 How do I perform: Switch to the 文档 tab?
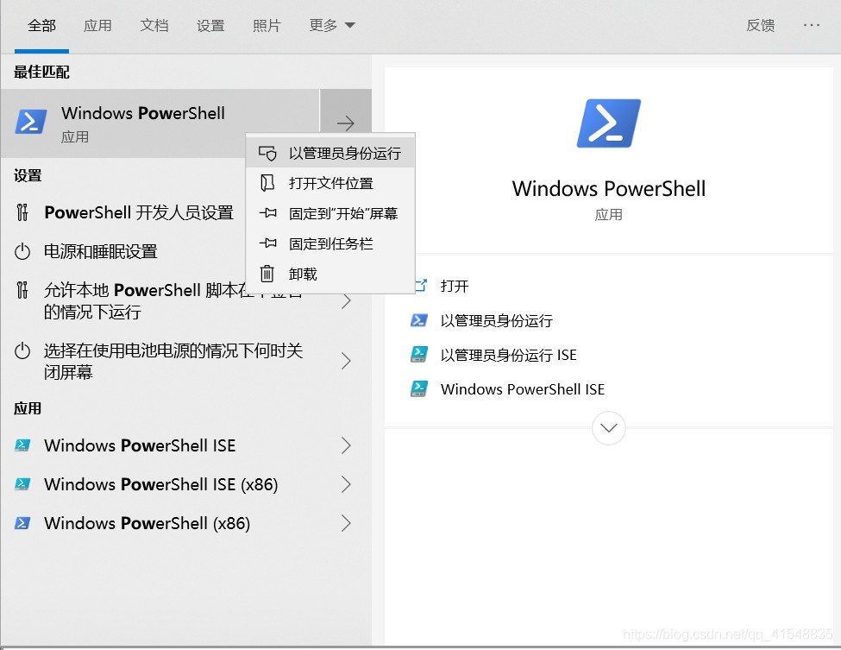click(154, 25)
